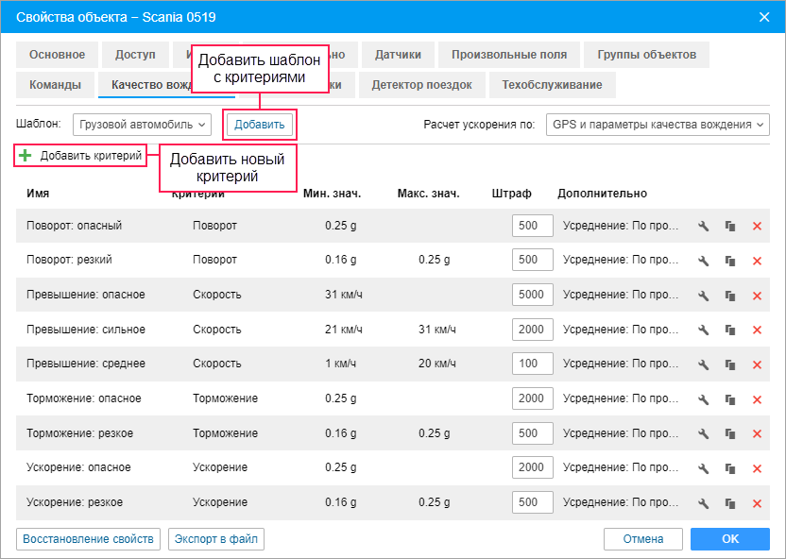The width and height of the screenshot is (786, 559).
Task: Confirm with the OK button
Action: point(729,539)
